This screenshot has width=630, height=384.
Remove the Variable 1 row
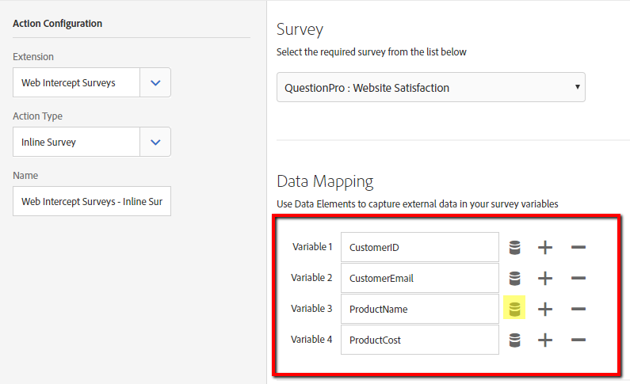pyautogui.click(x=578, y=248)
